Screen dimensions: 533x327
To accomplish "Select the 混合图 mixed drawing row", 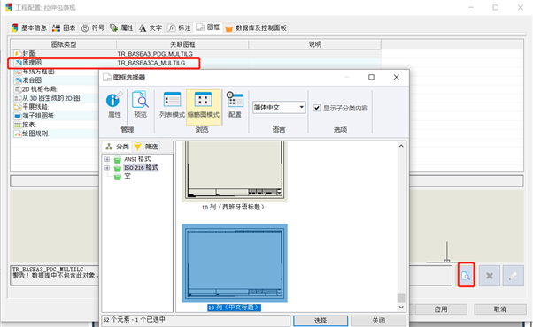I will [55, 80].
